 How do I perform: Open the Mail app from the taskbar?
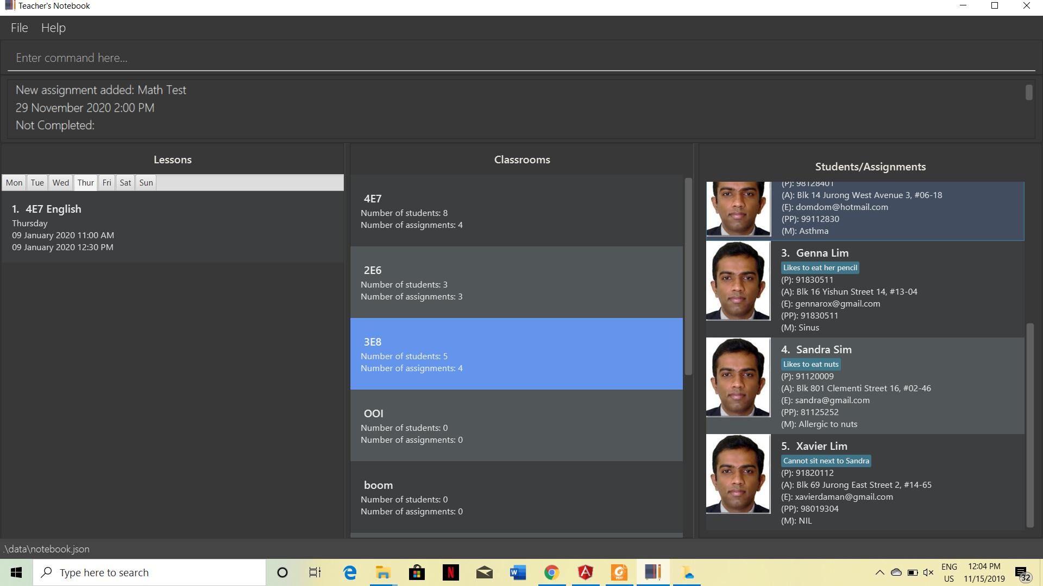pyautogui.click(x=484, y=572)
